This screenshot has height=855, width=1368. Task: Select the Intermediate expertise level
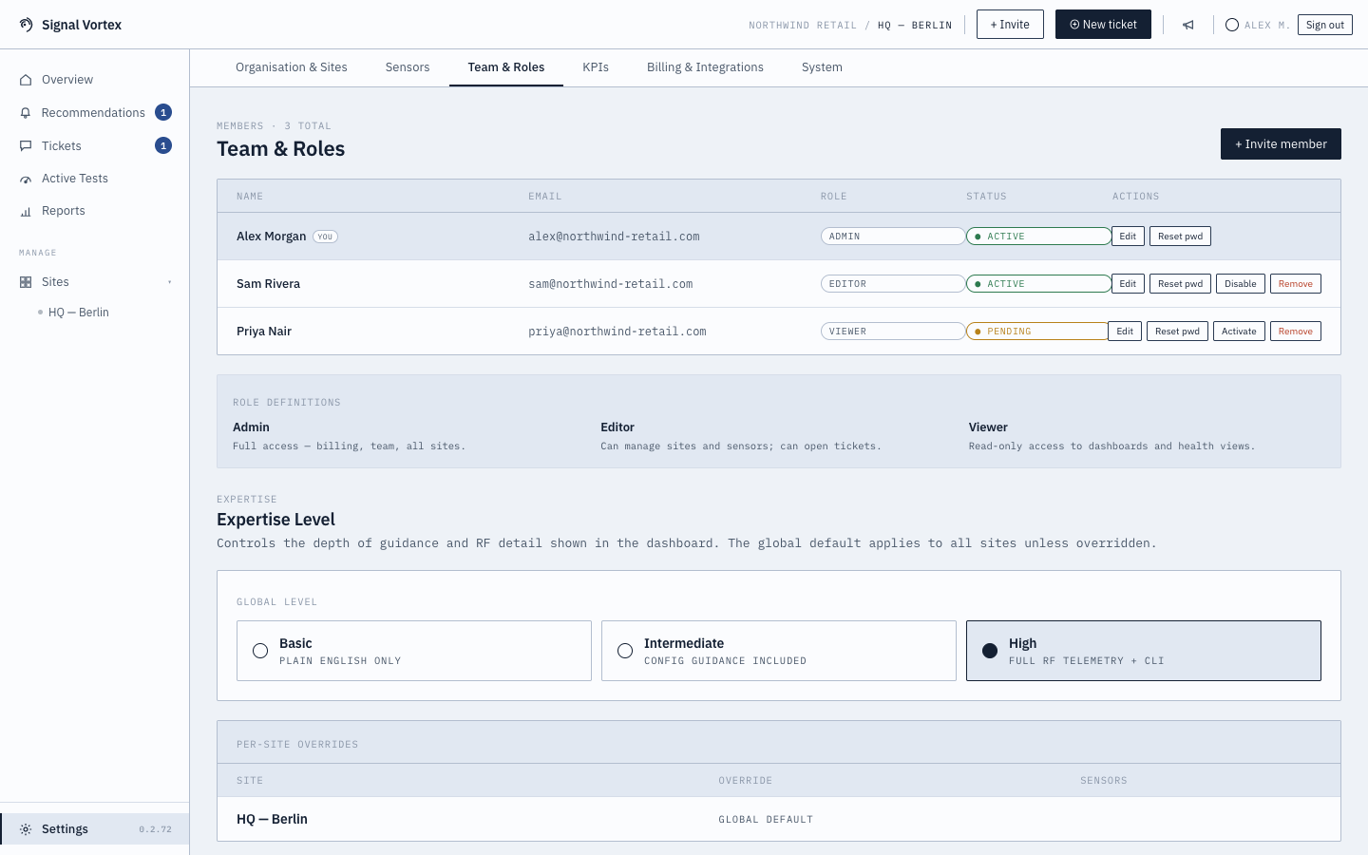(x=779, y=651)
